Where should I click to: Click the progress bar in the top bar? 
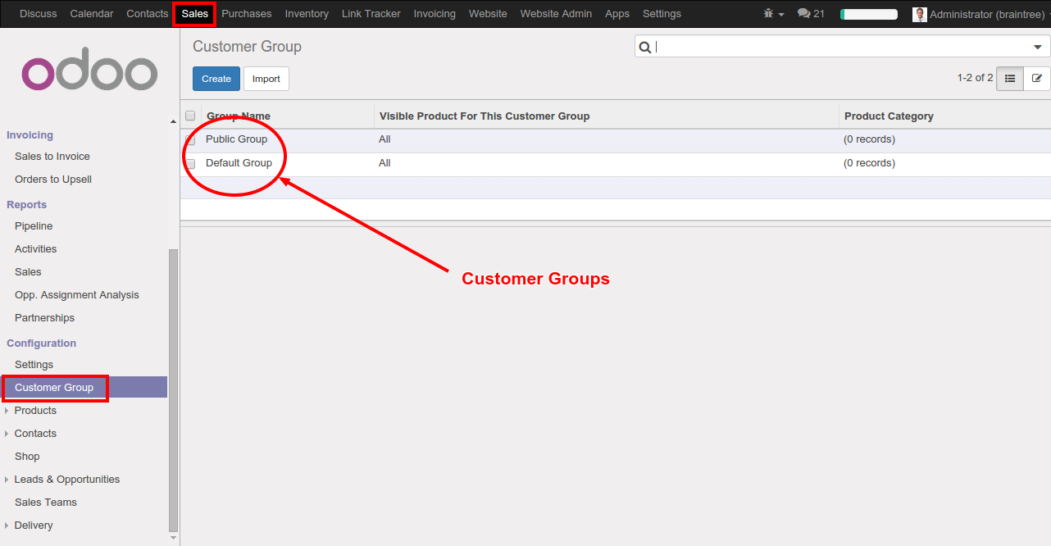click(868, 13)
